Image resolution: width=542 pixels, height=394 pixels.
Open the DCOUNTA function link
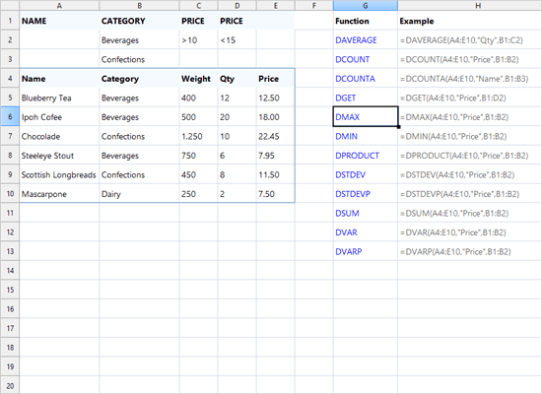(x=355, y=79)
